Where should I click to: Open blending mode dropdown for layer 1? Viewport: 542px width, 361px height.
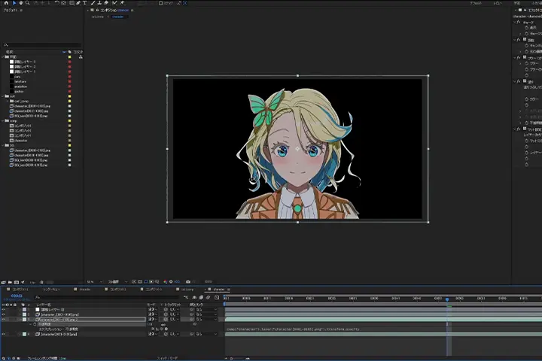(x=153, y=310)
